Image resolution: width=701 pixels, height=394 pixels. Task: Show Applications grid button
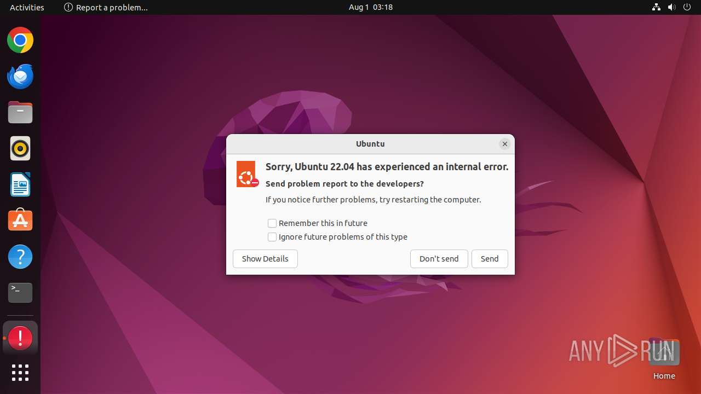[x=20, y=373]
